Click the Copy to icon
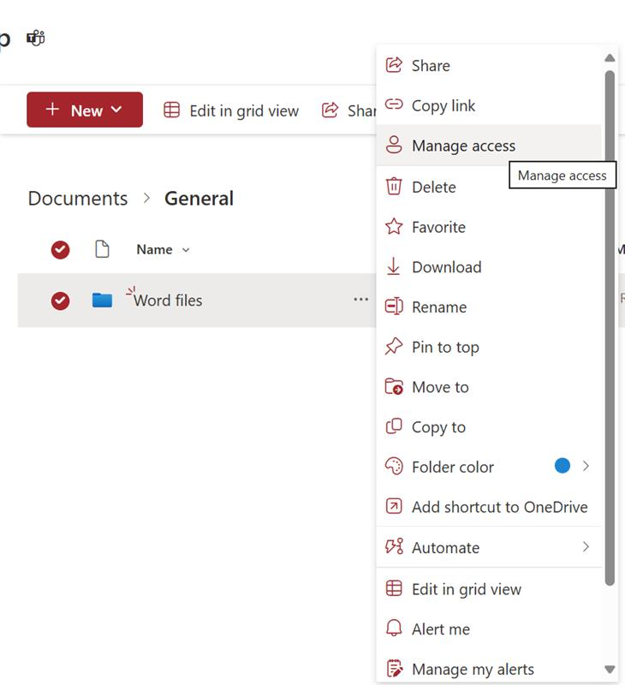The width and height of the screenshot is (625, 685). tap(394, 426)
